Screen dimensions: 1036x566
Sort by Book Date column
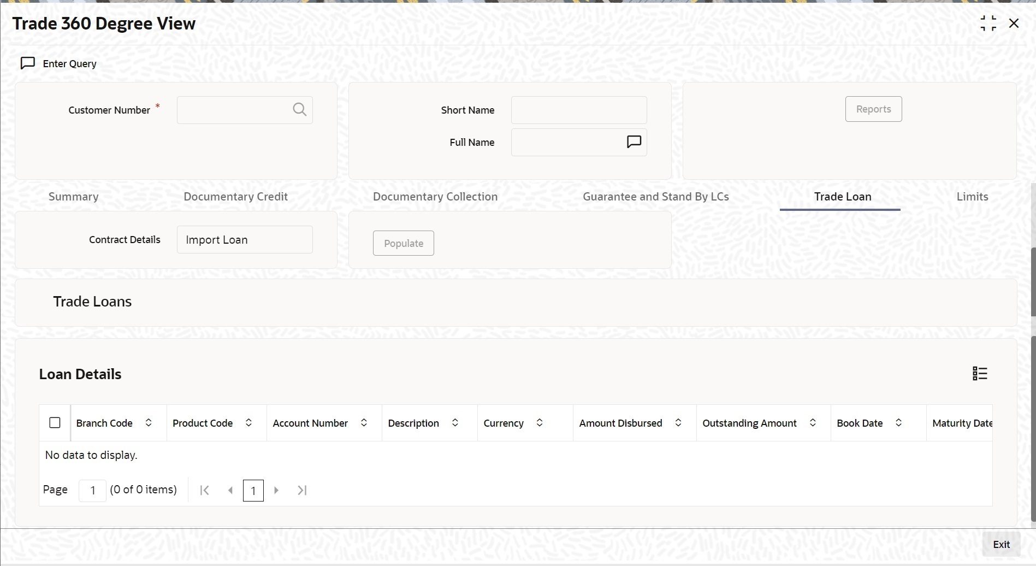tap(898, 423)
